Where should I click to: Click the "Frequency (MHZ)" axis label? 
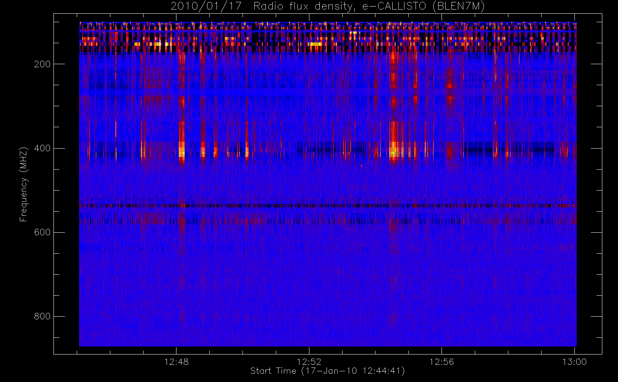[24, 184]
